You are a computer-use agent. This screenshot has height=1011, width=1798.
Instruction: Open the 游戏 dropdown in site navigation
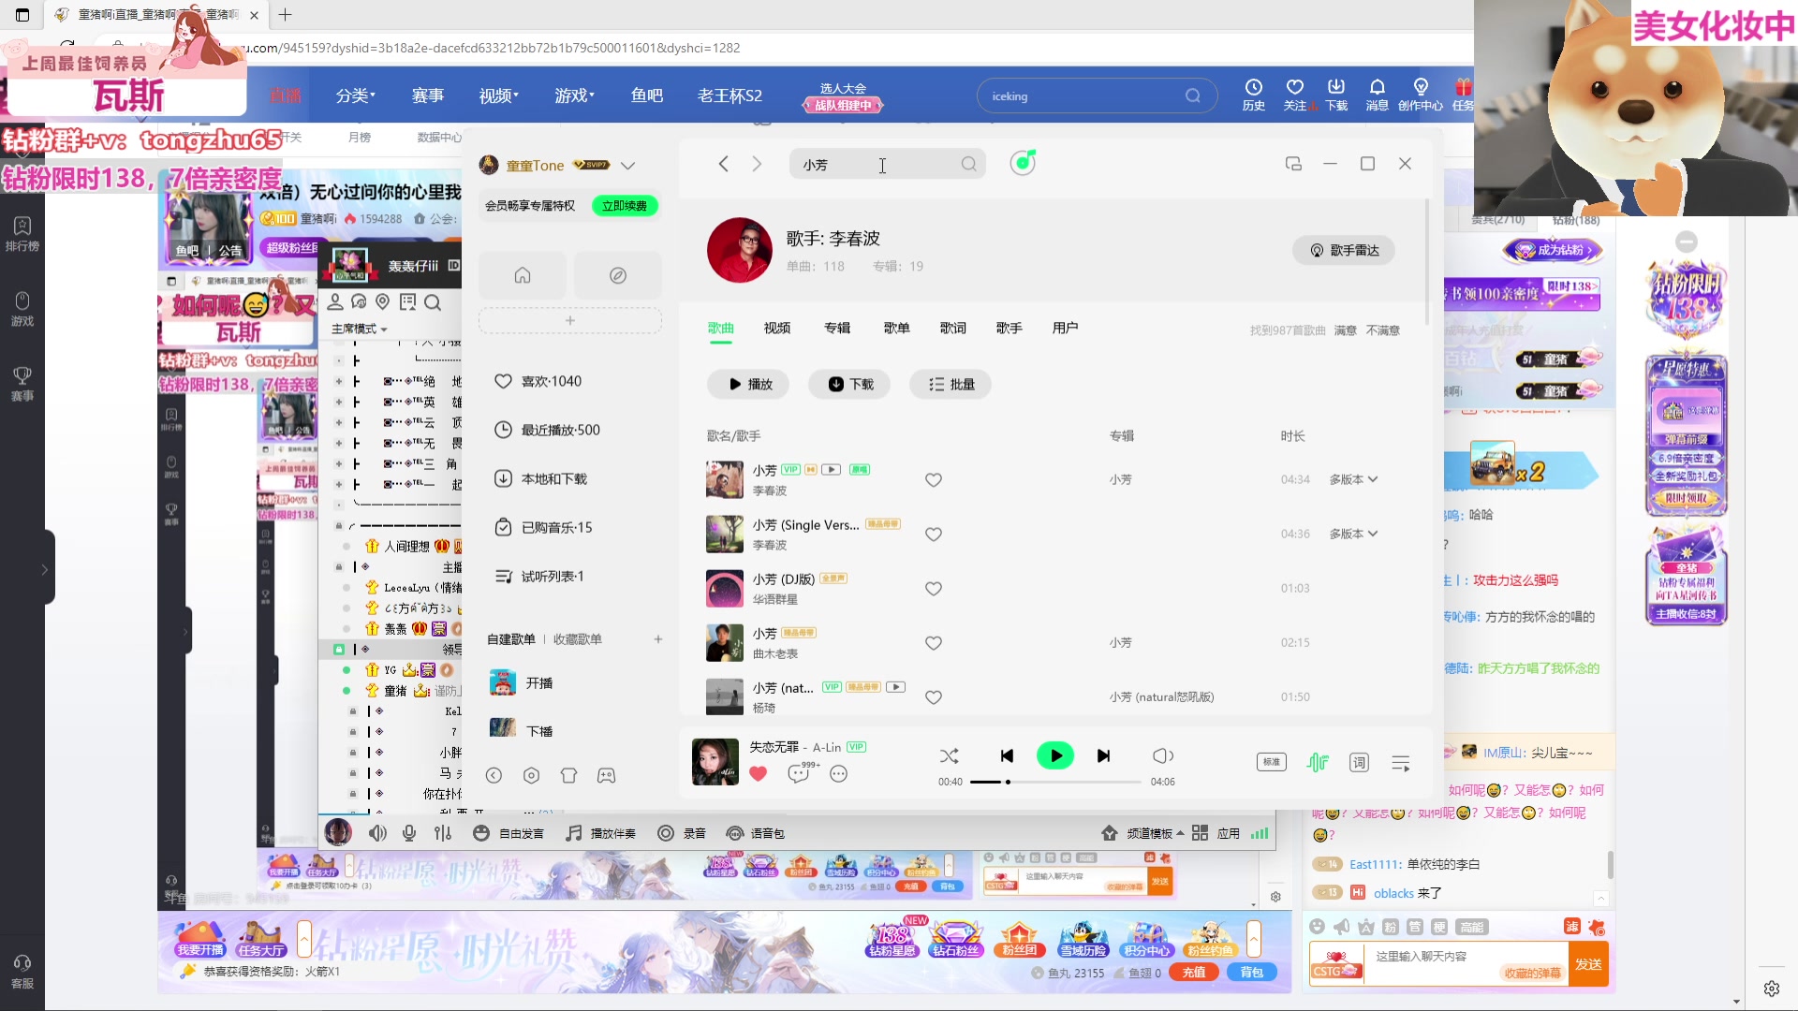click(x=574, y=95)
